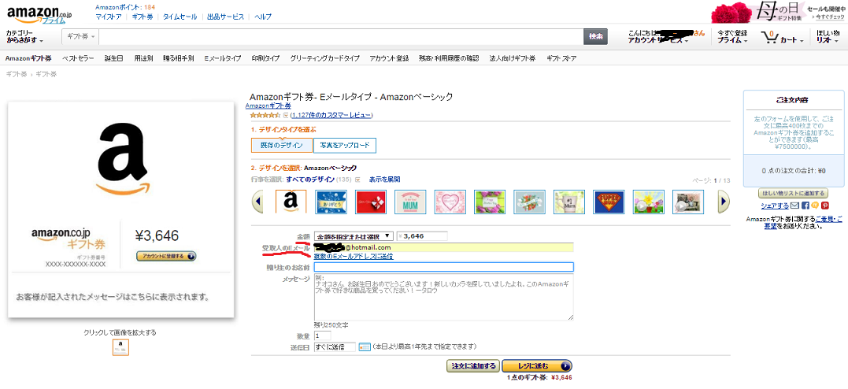Click the main search text box
The height and width of the screenshot is (389, 848).
click(341, 36)
